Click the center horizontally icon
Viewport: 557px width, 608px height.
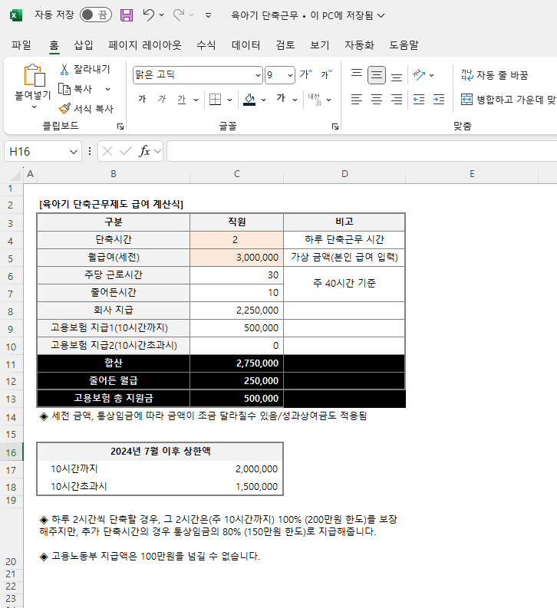pos(376,100)
